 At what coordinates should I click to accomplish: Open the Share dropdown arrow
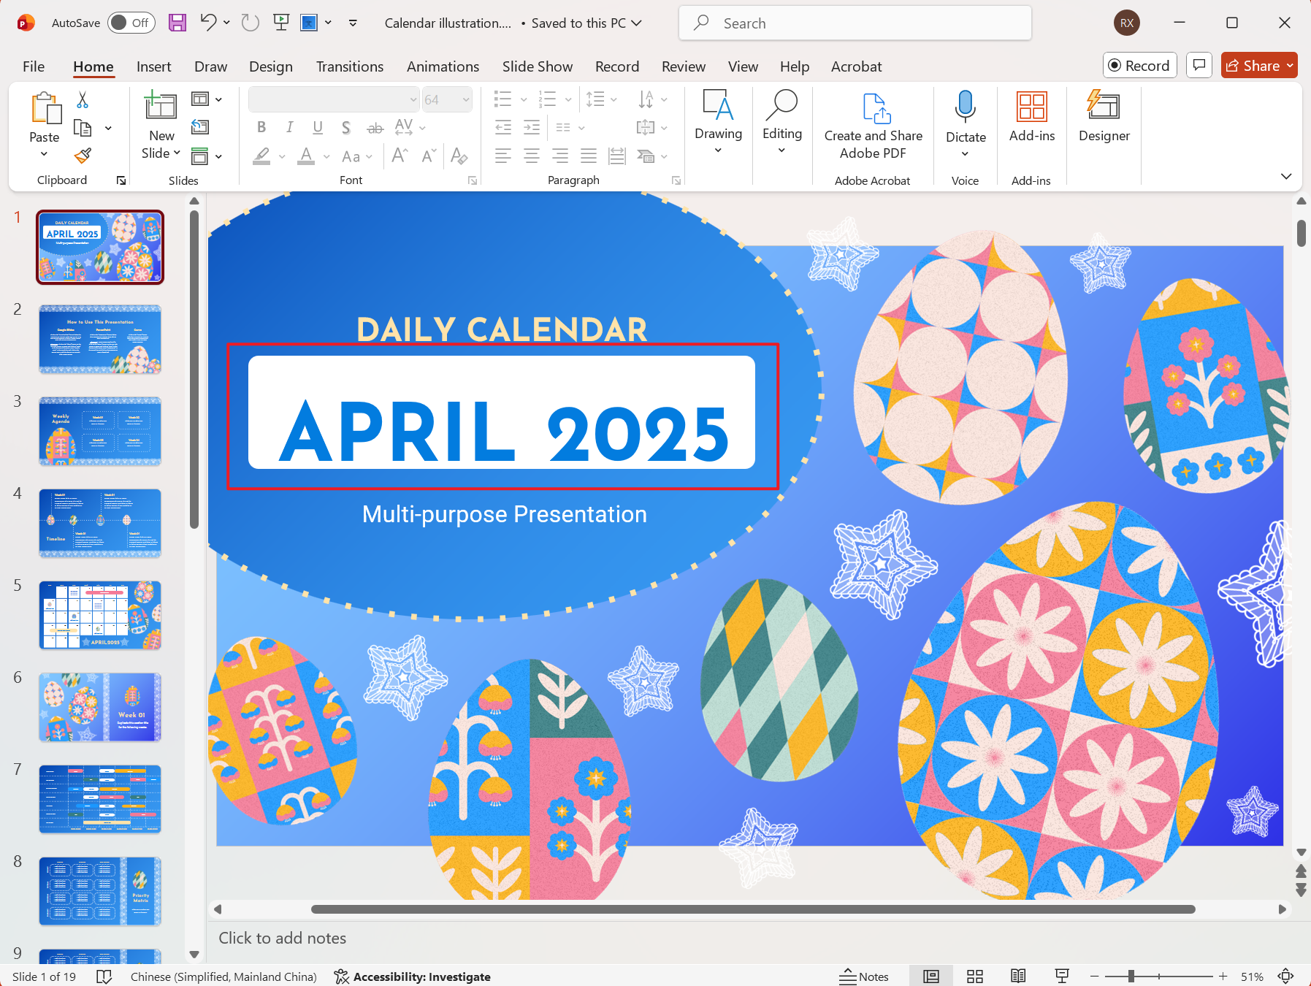click(x=1290, y=66)
